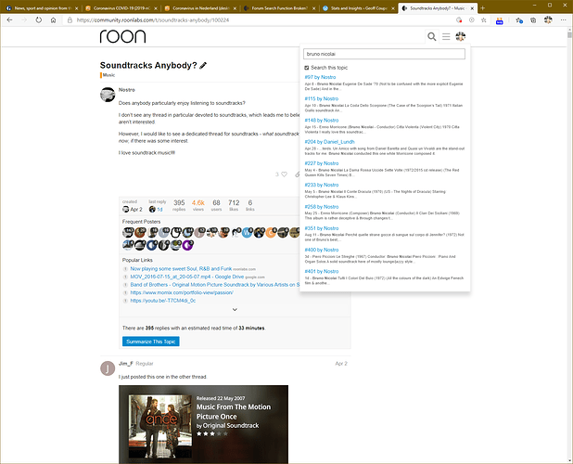Click the Apr 2 date on Jim_F's post
Viewport: 573px width, 464px height.
(341, 364)
